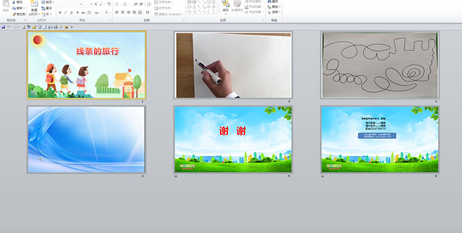The width and height of the screenshot is (462, 233).
Task: Click the Convert to SmartArt icon
Action: (156, 14)
